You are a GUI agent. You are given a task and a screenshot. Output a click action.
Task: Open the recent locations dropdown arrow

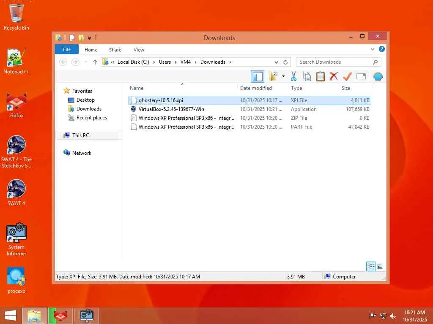click(x=86, y=62)
